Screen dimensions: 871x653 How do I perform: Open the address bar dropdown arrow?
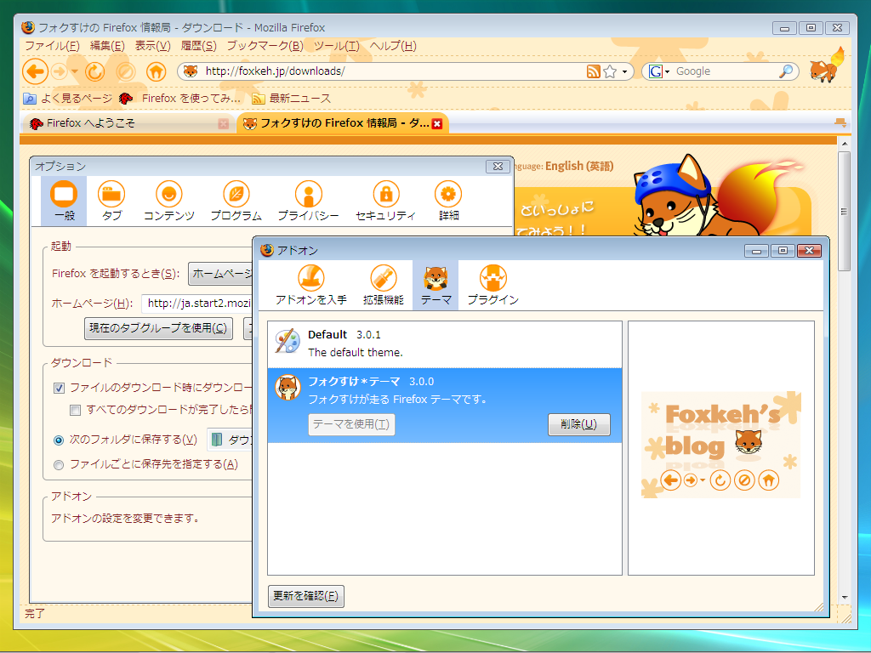(x=625, y=71)
